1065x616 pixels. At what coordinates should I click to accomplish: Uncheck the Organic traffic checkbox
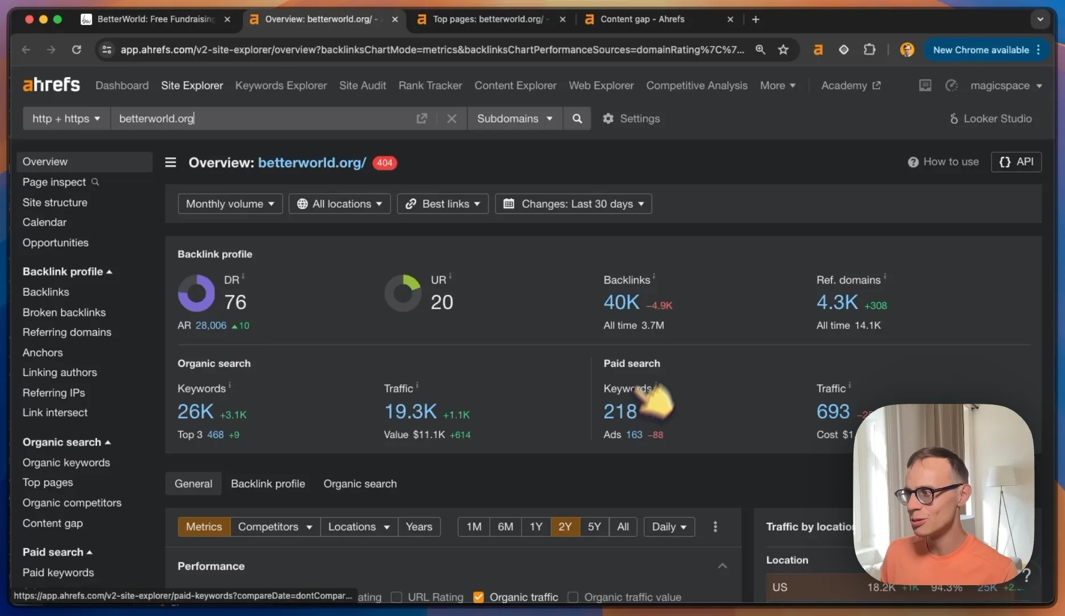tap(479, 597)
